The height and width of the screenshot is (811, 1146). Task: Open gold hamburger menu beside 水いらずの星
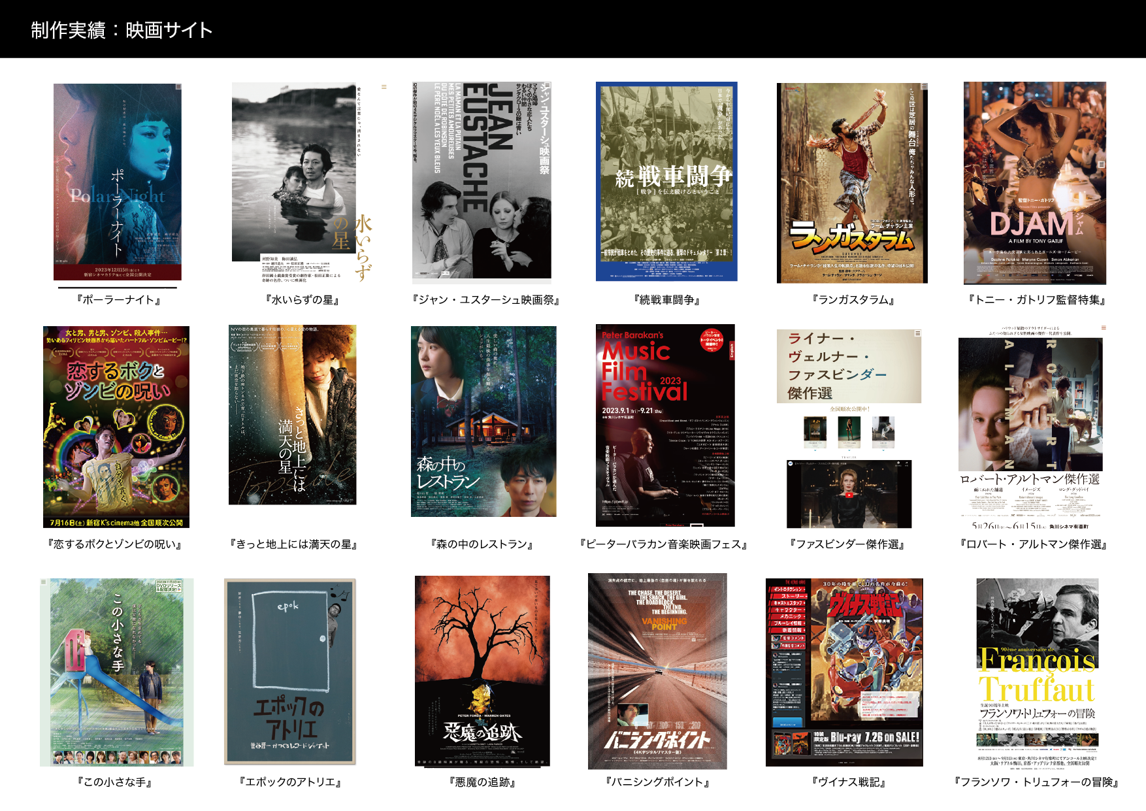coord(384,87)
